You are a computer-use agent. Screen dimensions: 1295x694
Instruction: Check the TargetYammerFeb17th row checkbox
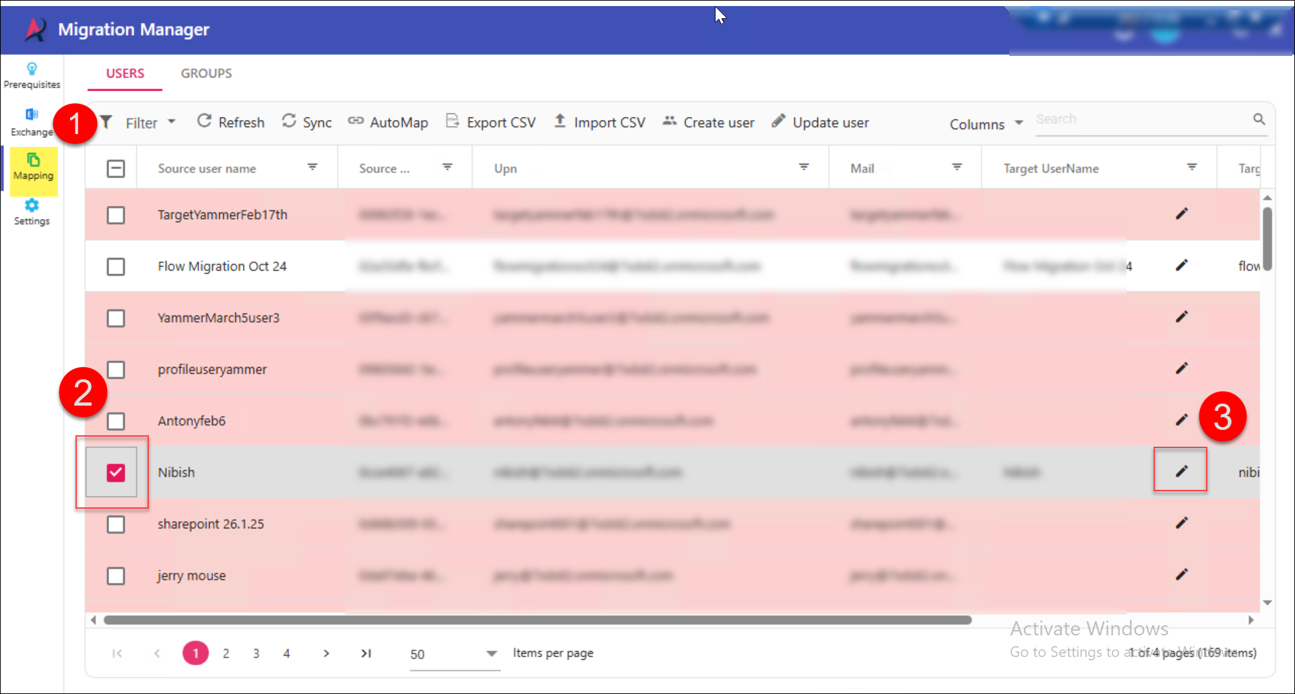coord(116,215)
